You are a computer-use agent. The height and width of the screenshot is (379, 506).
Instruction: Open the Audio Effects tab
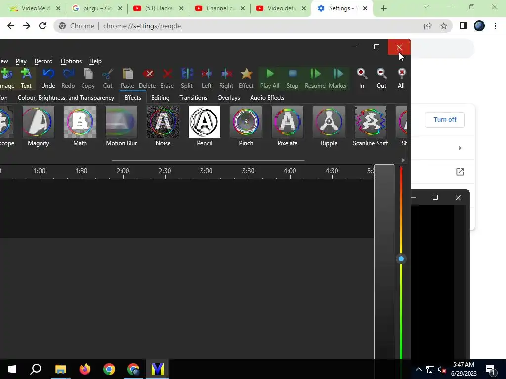tap(267, 98)
